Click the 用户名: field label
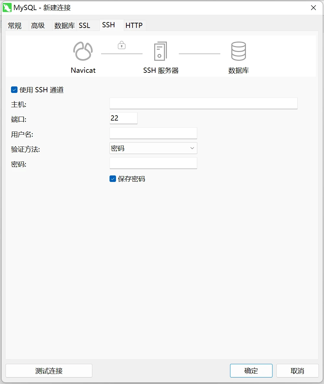 [22, 134]
